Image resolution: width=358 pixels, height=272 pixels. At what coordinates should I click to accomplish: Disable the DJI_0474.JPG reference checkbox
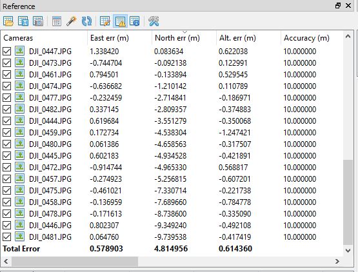(7, 86)
